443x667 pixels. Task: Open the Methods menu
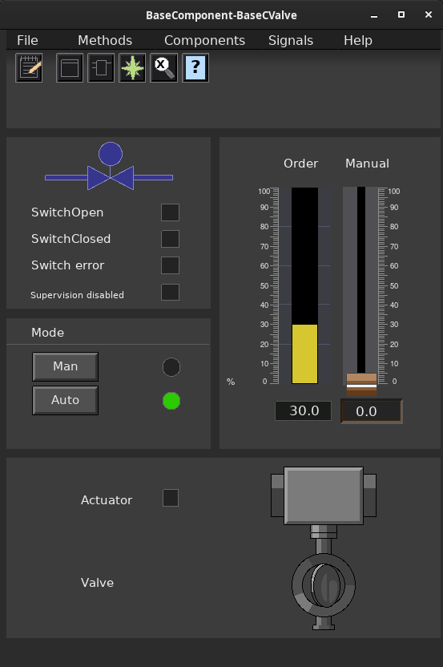pyautogui.click(x=105, y=40)
